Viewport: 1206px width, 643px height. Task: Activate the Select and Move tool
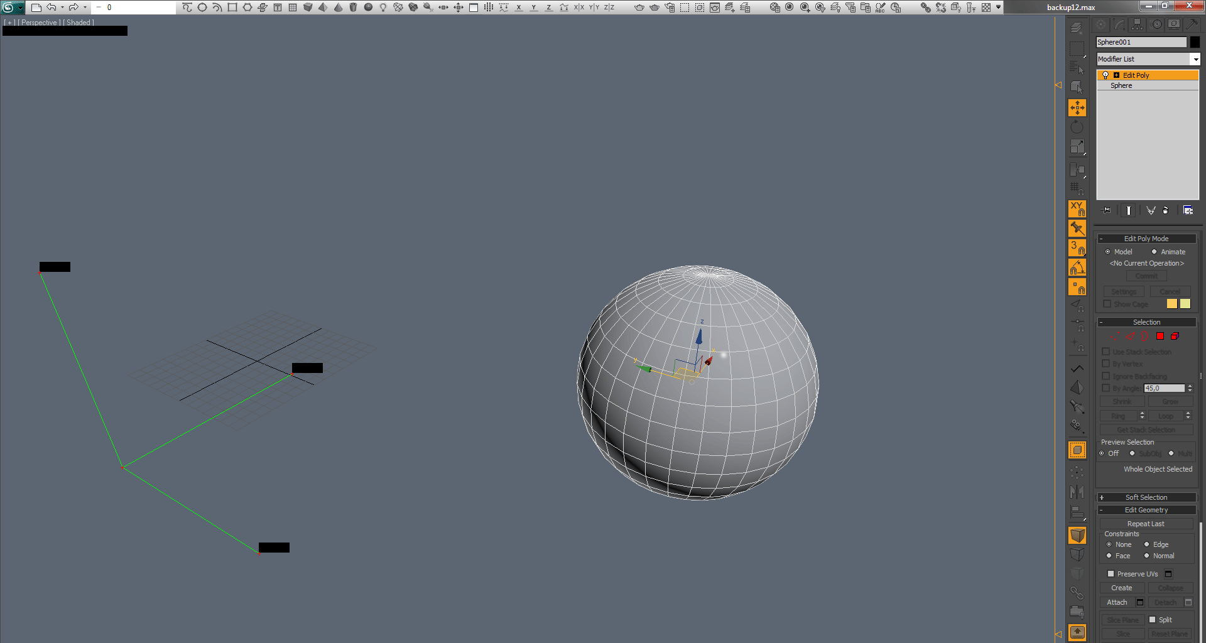coord(1077,108)
